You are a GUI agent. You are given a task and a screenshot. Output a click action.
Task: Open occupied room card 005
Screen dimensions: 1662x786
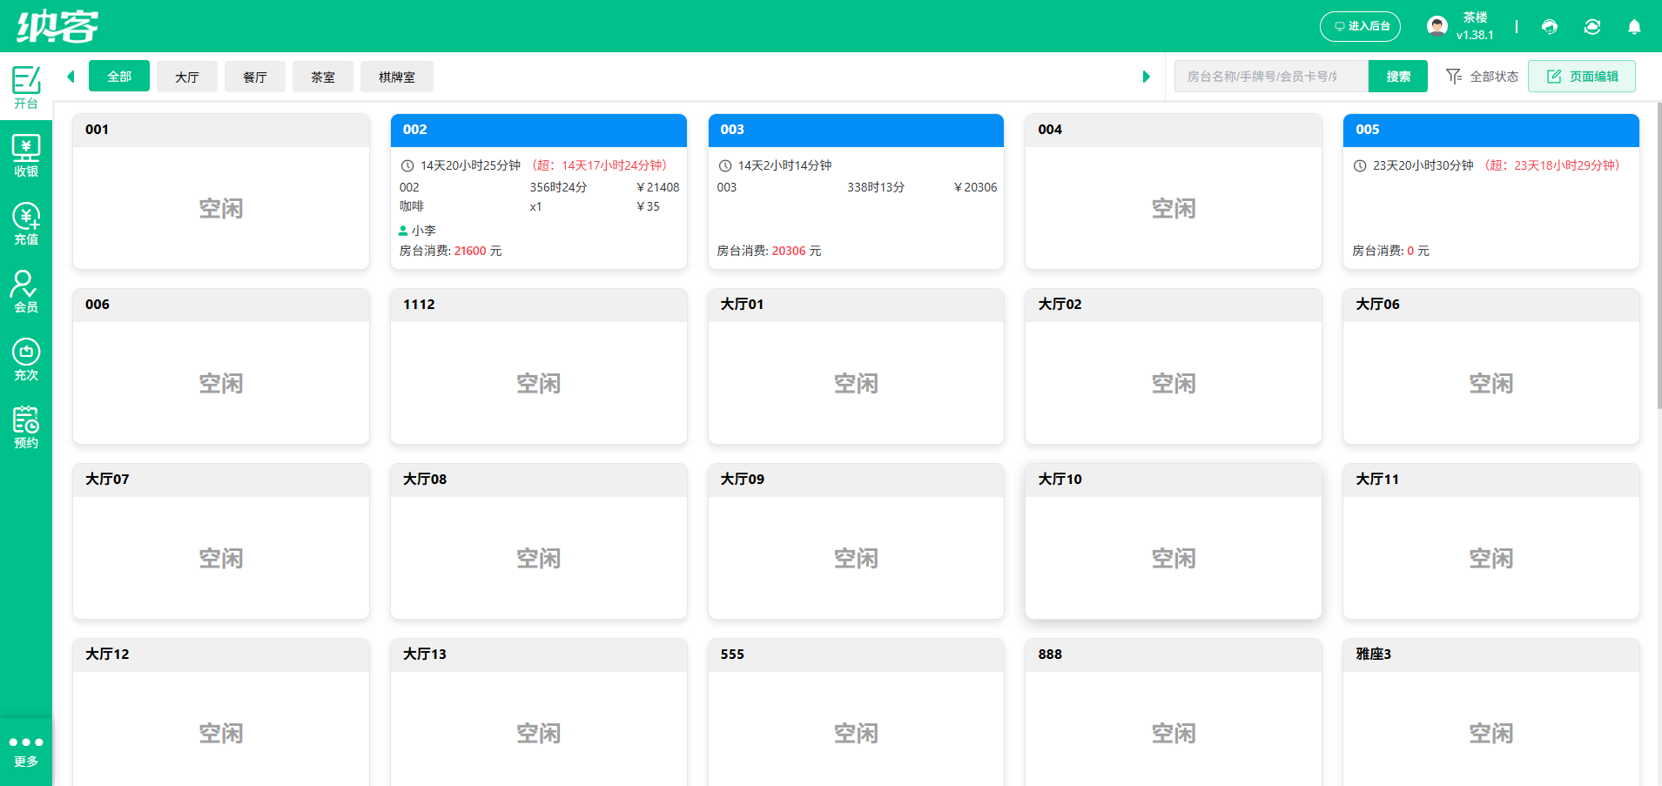click(x=1491, y=191)
